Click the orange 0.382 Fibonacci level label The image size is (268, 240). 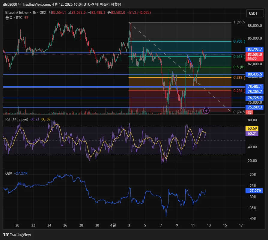[239, 78]
